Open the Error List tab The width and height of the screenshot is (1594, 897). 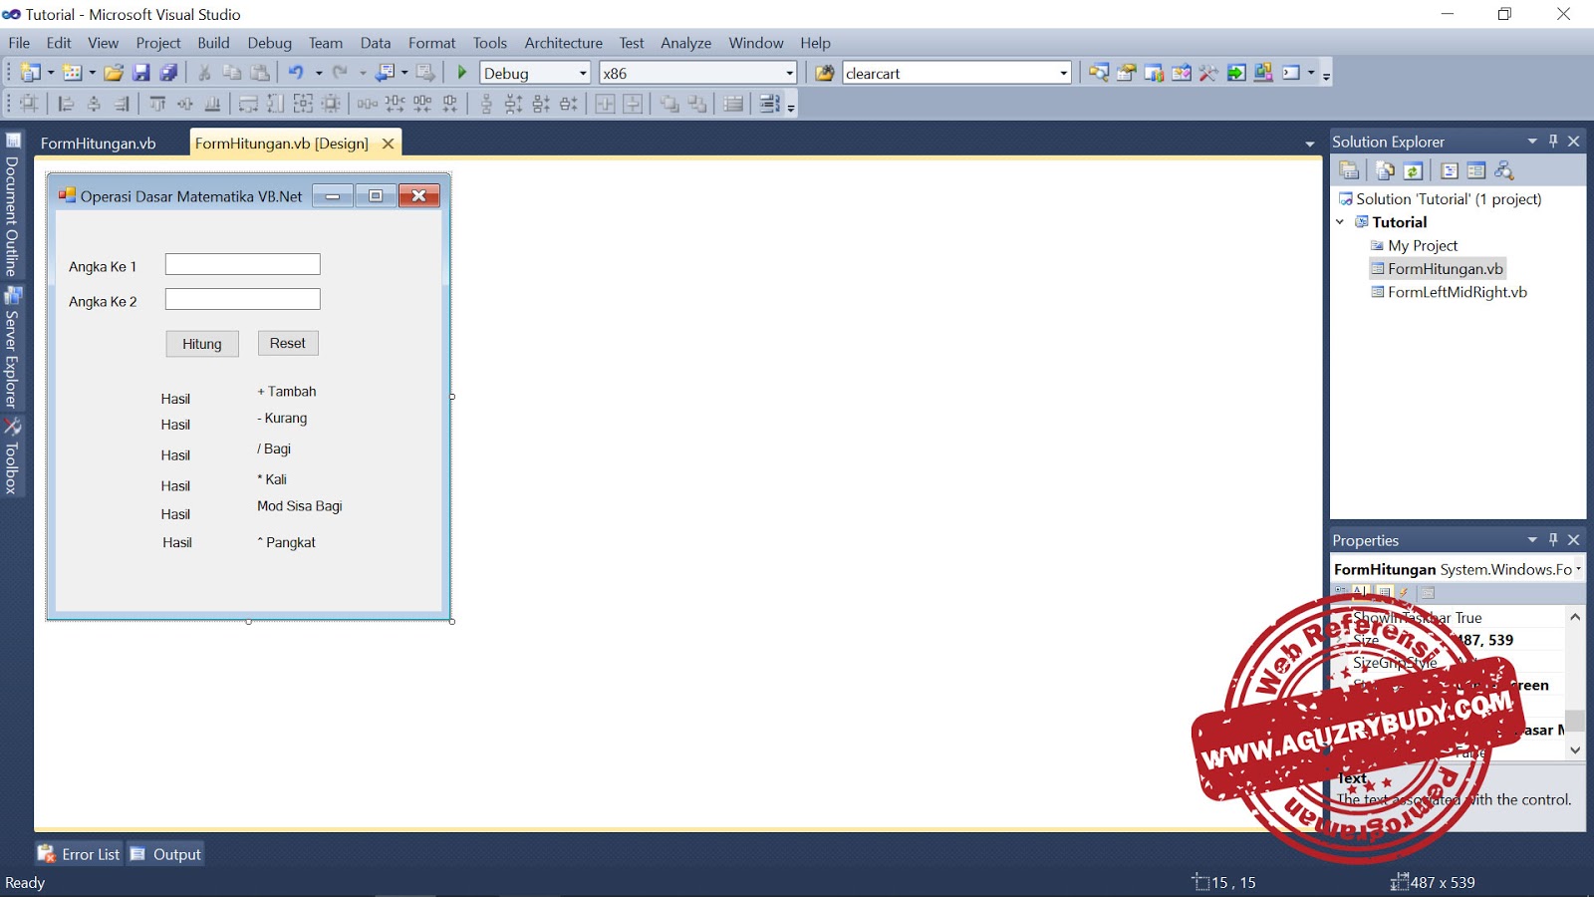(x=79, y=854)
